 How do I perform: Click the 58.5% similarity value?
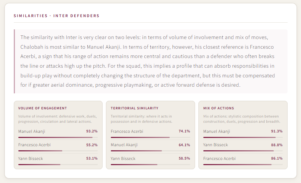pyautogui.click(x=184, y=158)
